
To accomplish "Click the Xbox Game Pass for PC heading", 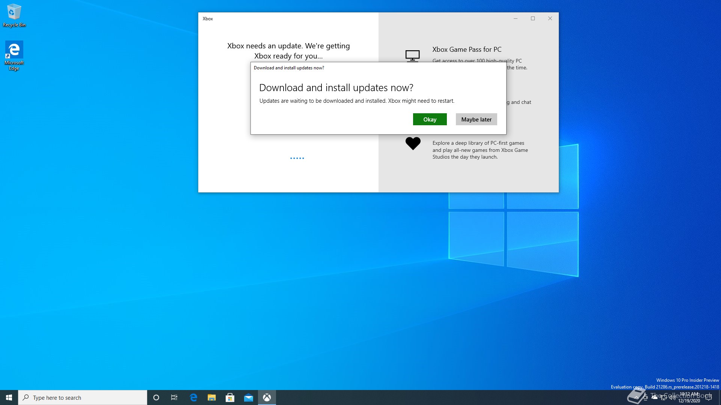I will 467,49.
